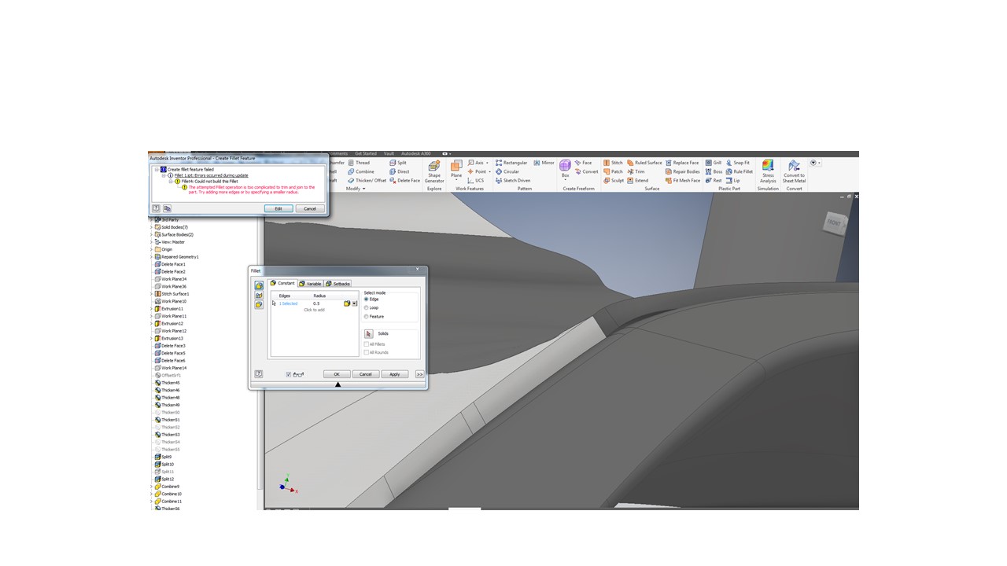Pick the Grill plastic part tool
Image resolution: width=1007 pixels, height=566 pixels.
717,163
